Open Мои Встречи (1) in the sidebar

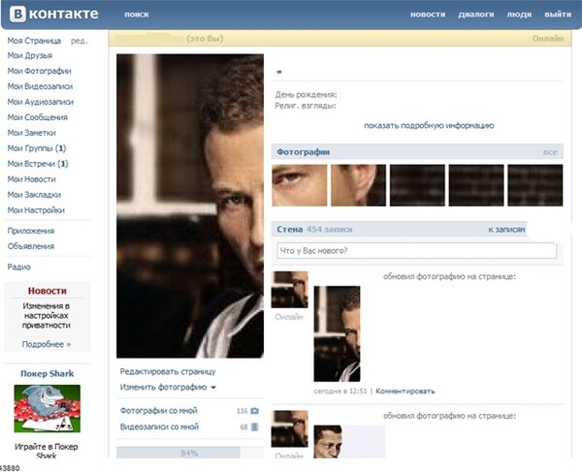(38, 164)
